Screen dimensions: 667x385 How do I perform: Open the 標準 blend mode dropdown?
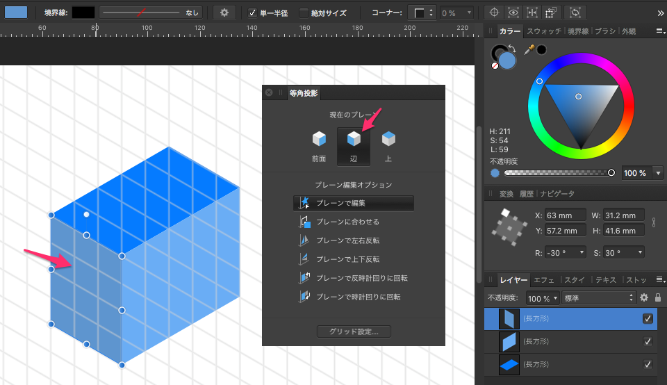point(599,297)
